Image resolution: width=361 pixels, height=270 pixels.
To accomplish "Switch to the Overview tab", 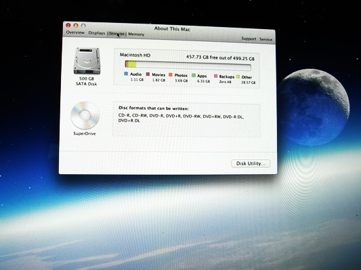I will (75, 32).
